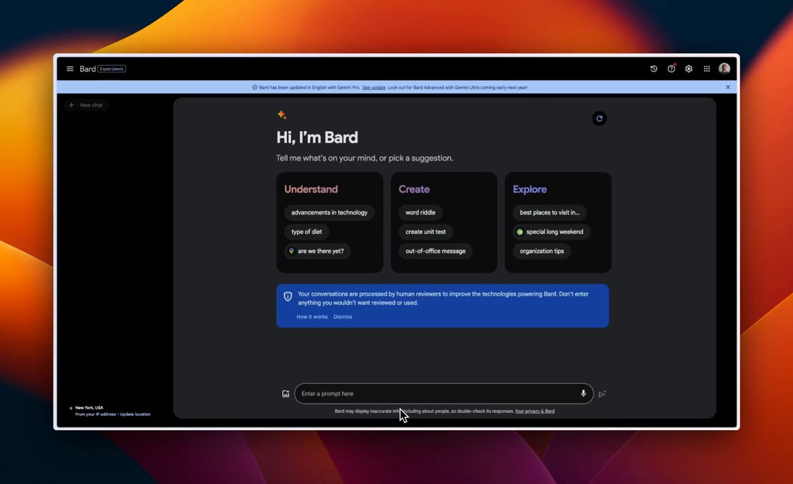Pick the are we there yet? suggestion
Image resolution: width=793 pixels, height=484 pixels.
pos(317,251)
